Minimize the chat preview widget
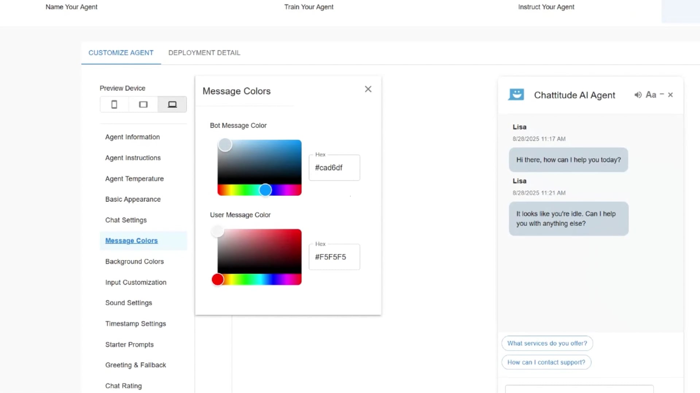The image size is (700, 393). point(662,94)
